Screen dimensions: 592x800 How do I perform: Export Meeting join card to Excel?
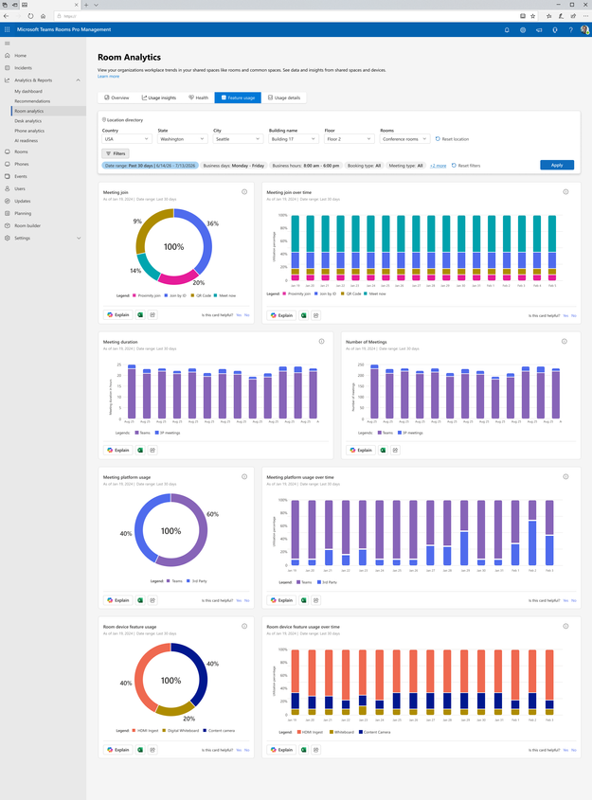(x=140, y=315)
